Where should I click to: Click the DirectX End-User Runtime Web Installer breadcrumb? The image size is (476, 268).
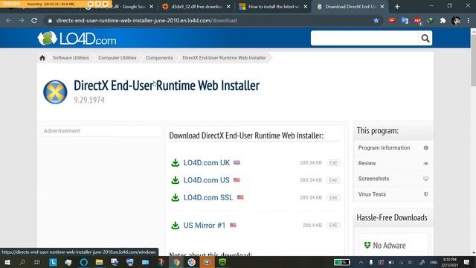point(224,58)
